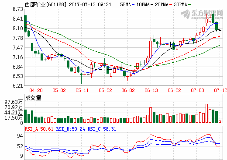Viewport: 227px width, 160px height.
Task: Click the 8.10 price axis label
Action: (x=18, y=28)
